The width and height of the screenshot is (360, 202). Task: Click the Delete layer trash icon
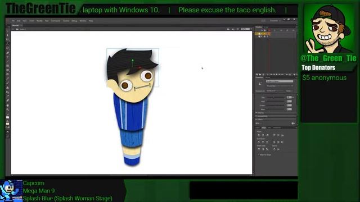[x=263, y=75]
